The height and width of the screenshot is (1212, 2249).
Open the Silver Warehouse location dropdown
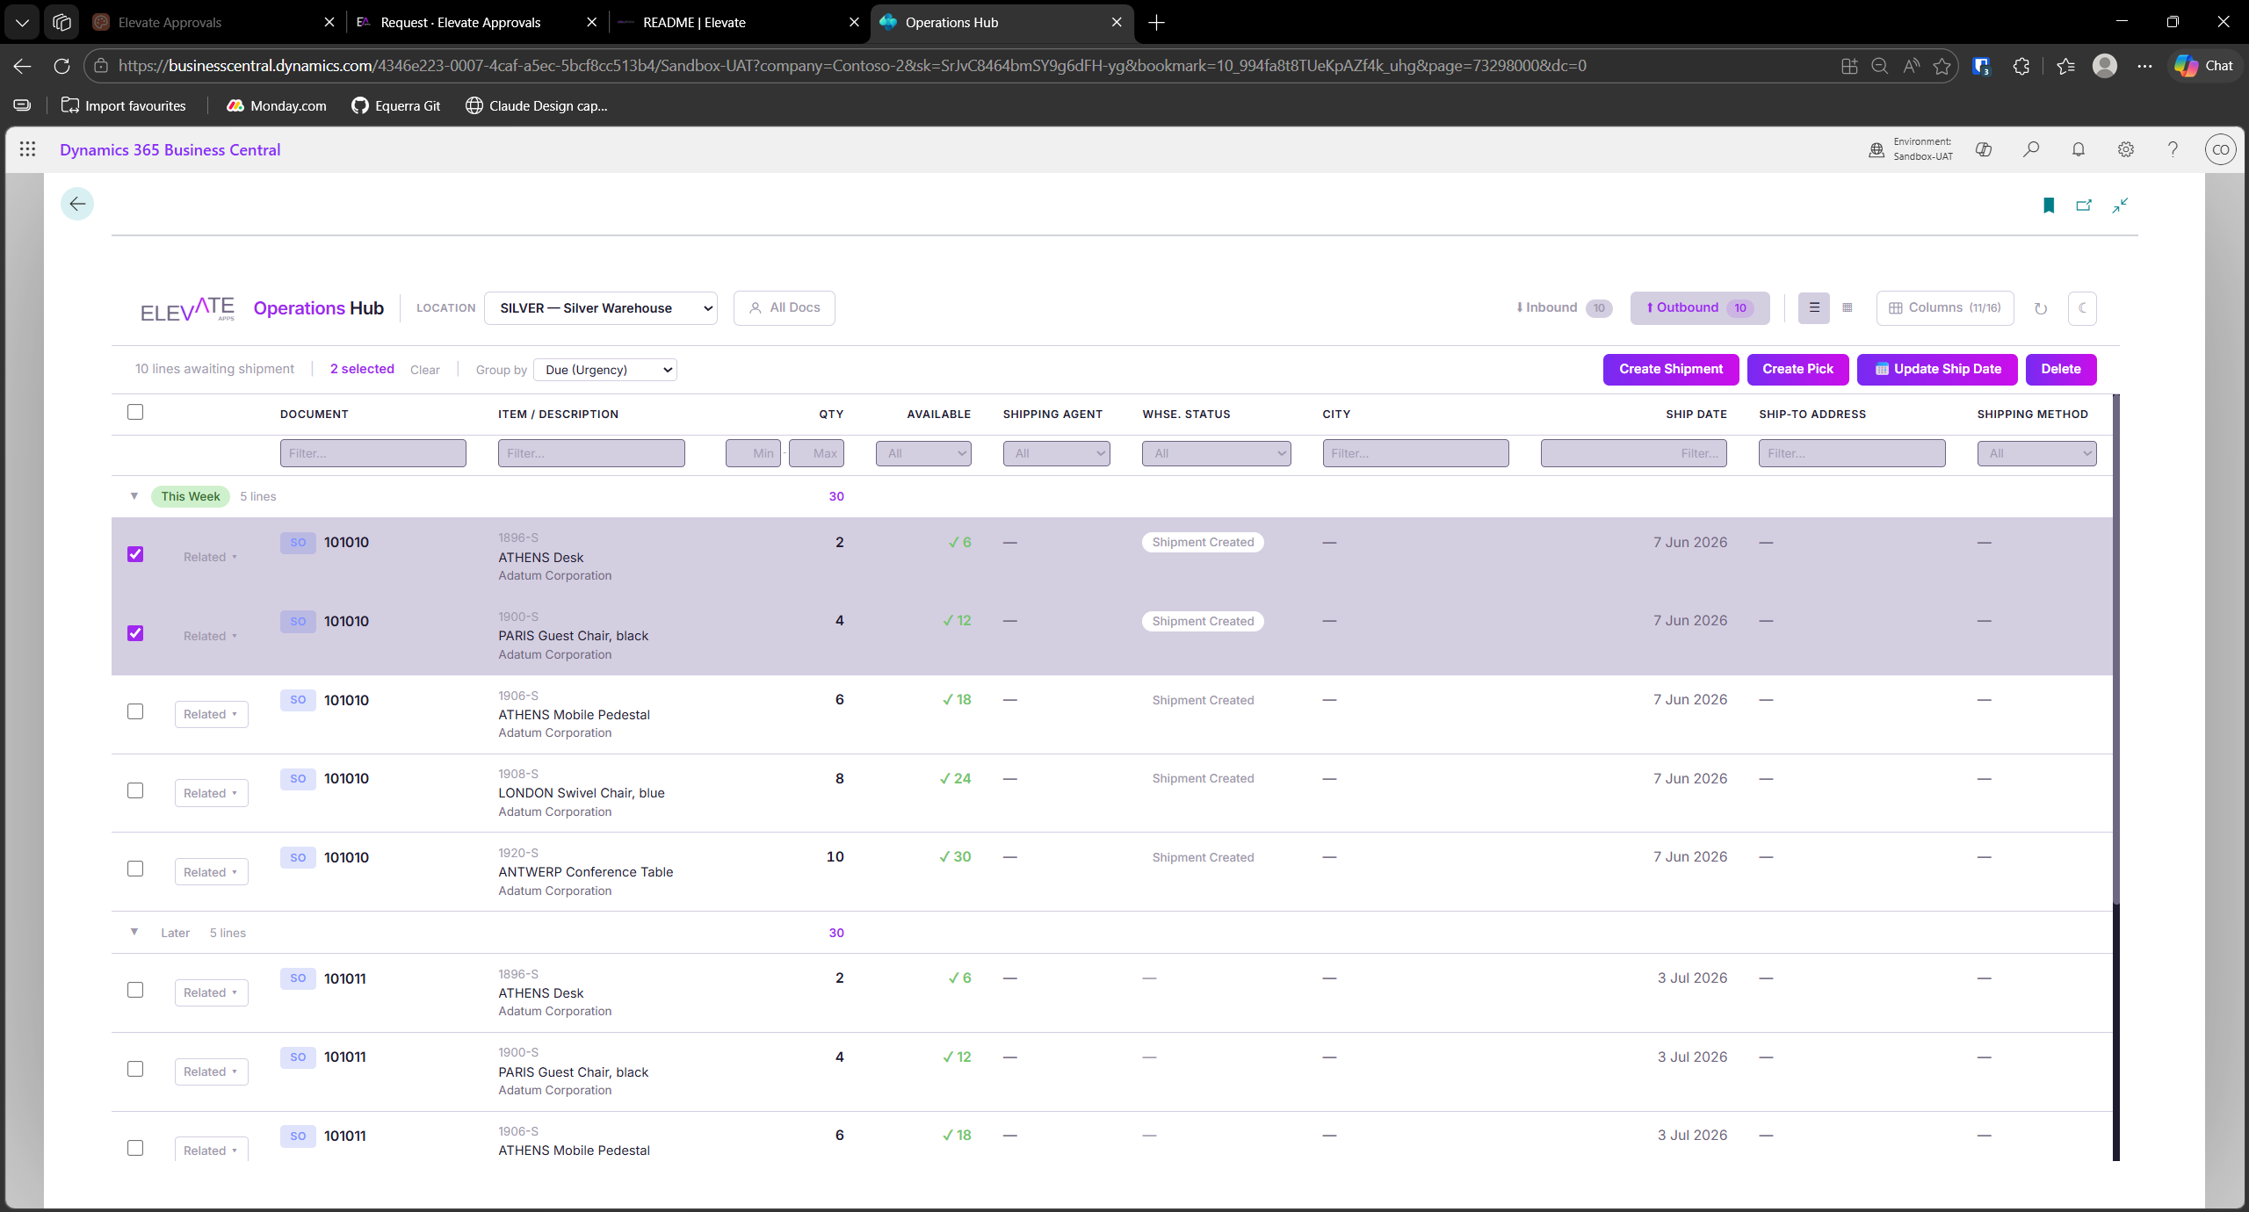[600, 308]
